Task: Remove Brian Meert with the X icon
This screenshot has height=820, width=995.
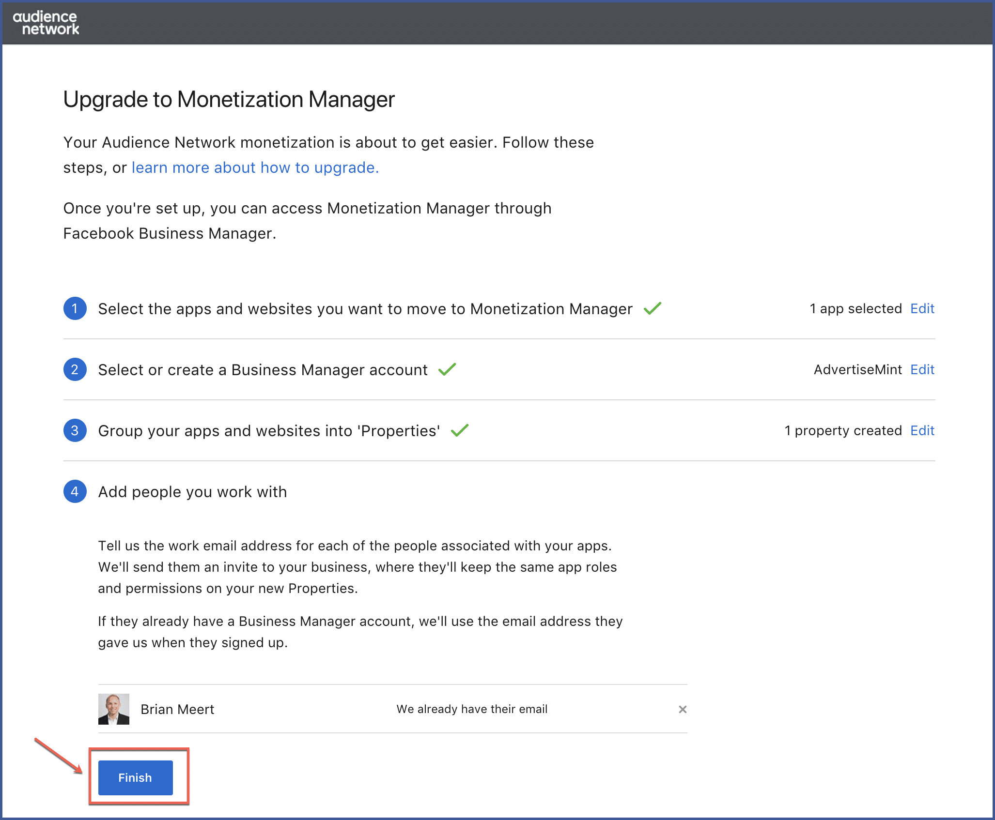Action: click(683, 709)
